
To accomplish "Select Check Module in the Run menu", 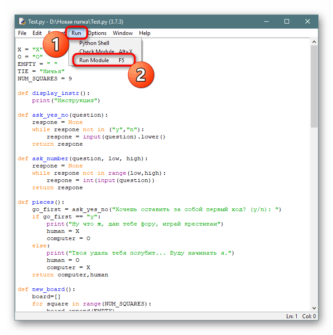I will 105,51.
